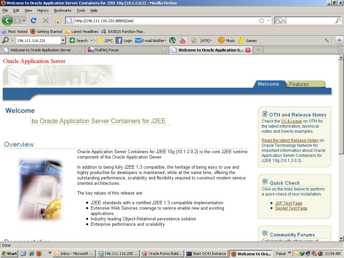Viewport: 344px width, 258px height.
Task: Click the vertical scrollbar down arrow
Action: click(x=341, y=238)
